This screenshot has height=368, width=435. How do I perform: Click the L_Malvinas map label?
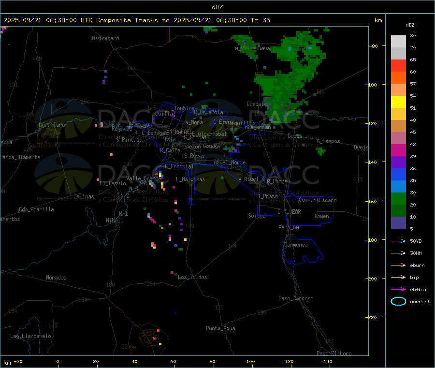(190, 179)
